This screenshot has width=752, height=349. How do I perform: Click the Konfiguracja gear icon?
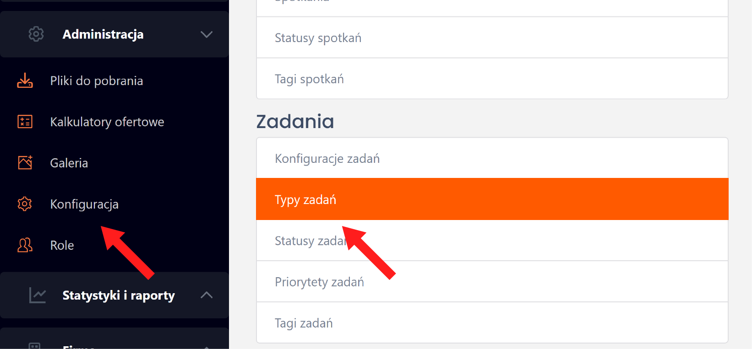pos(25,204)
